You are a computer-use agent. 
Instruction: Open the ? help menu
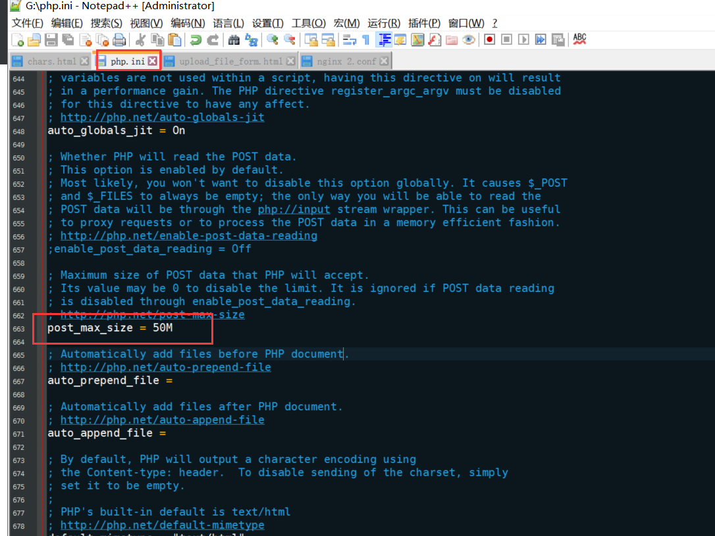pos(494,23)
